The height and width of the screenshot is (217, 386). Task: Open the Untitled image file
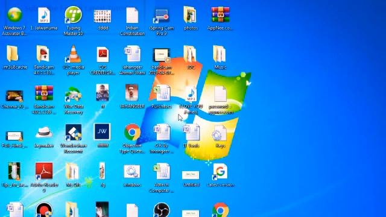[x=191, y=175]
